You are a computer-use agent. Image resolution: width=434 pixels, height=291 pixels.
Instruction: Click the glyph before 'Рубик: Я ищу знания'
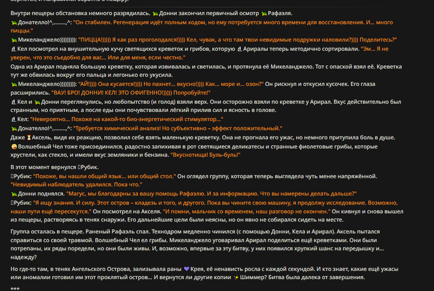pyautogui.click(x=12, y=203)
